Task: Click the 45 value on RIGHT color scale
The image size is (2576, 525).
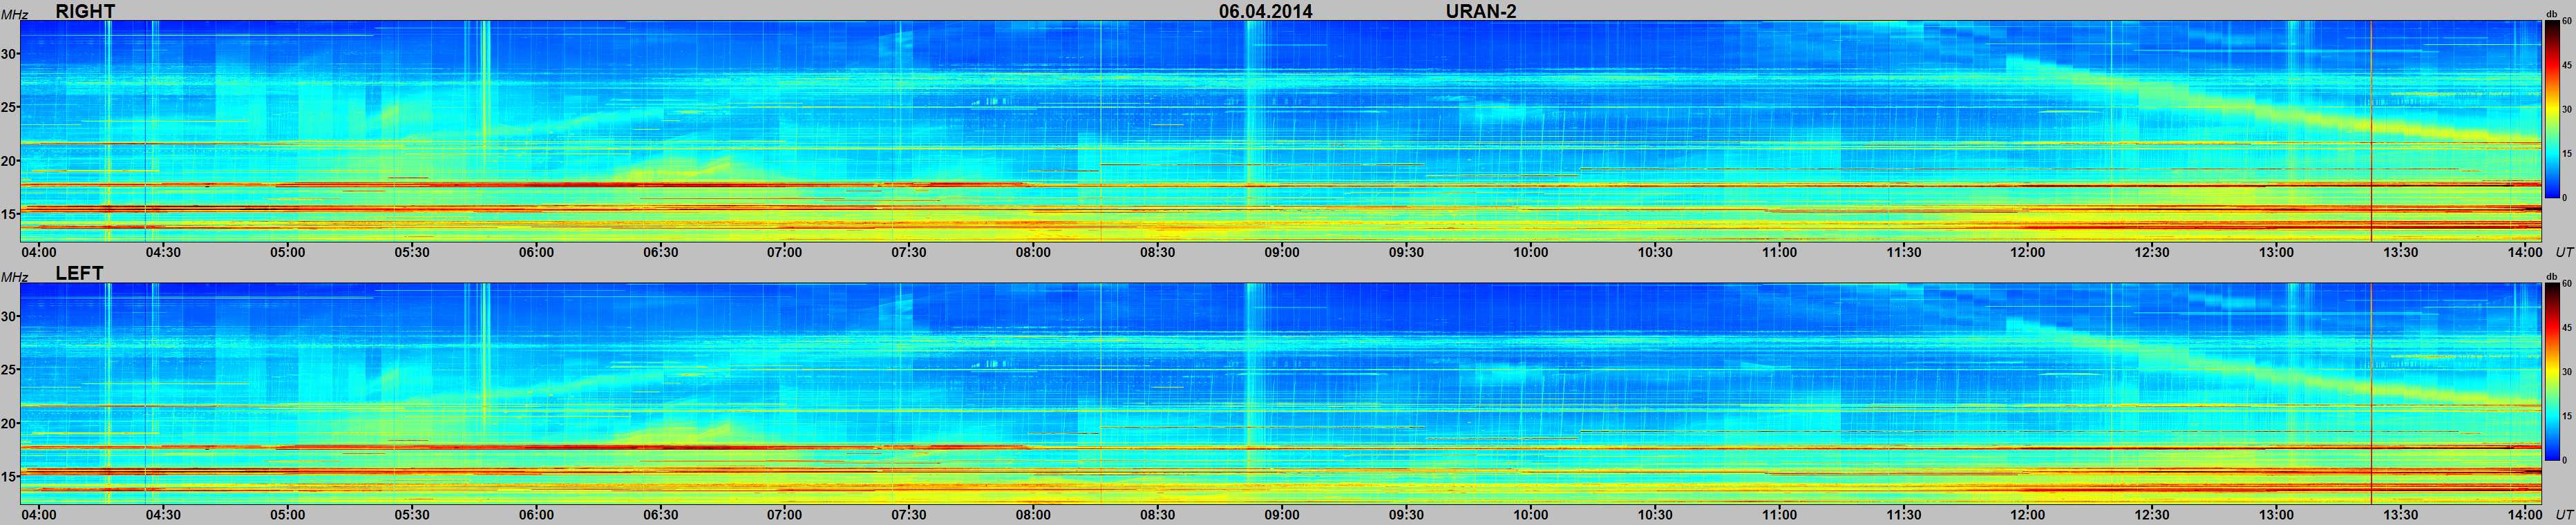Action: point(2566,65)
